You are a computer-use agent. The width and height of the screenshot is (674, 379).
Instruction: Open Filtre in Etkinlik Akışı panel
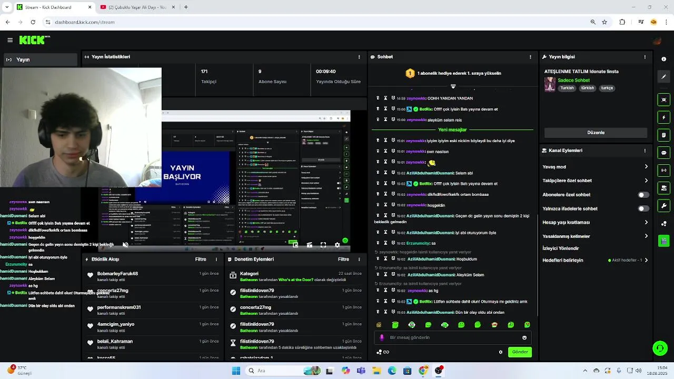point(201,260)
